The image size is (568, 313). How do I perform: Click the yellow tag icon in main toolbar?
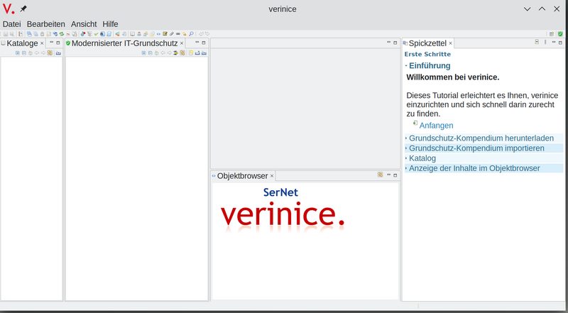point(185,34)
